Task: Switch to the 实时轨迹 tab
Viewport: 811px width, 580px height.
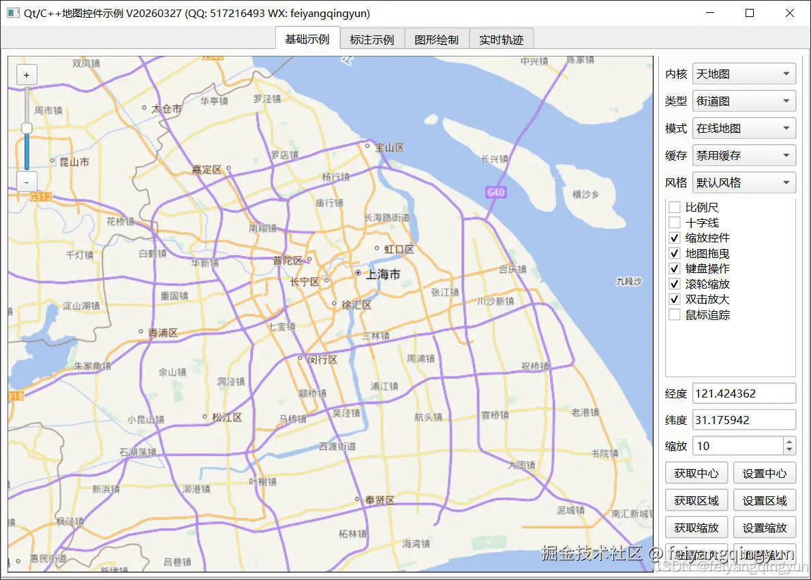Action: 501,39
